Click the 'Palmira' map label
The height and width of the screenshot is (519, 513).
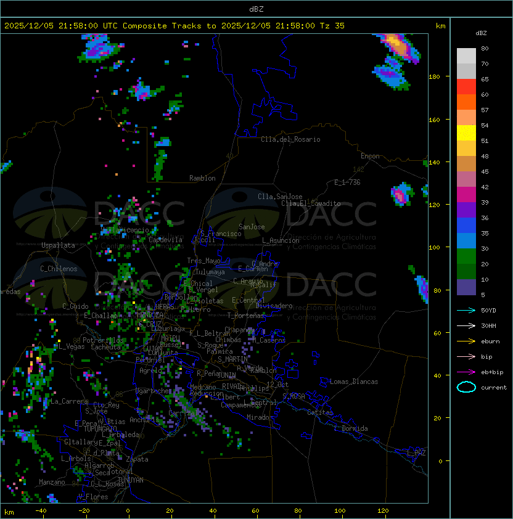[220, 351]
